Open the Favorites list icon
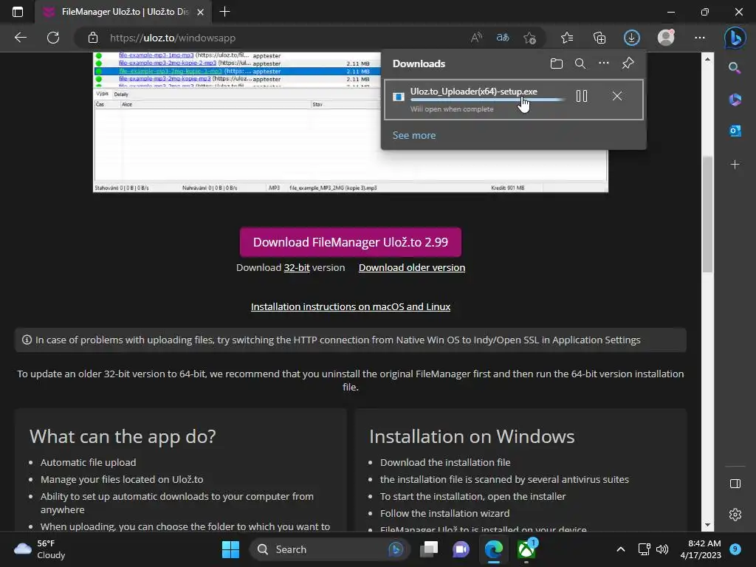Viewport: 756px width, 567px height. tap(567, 38)
